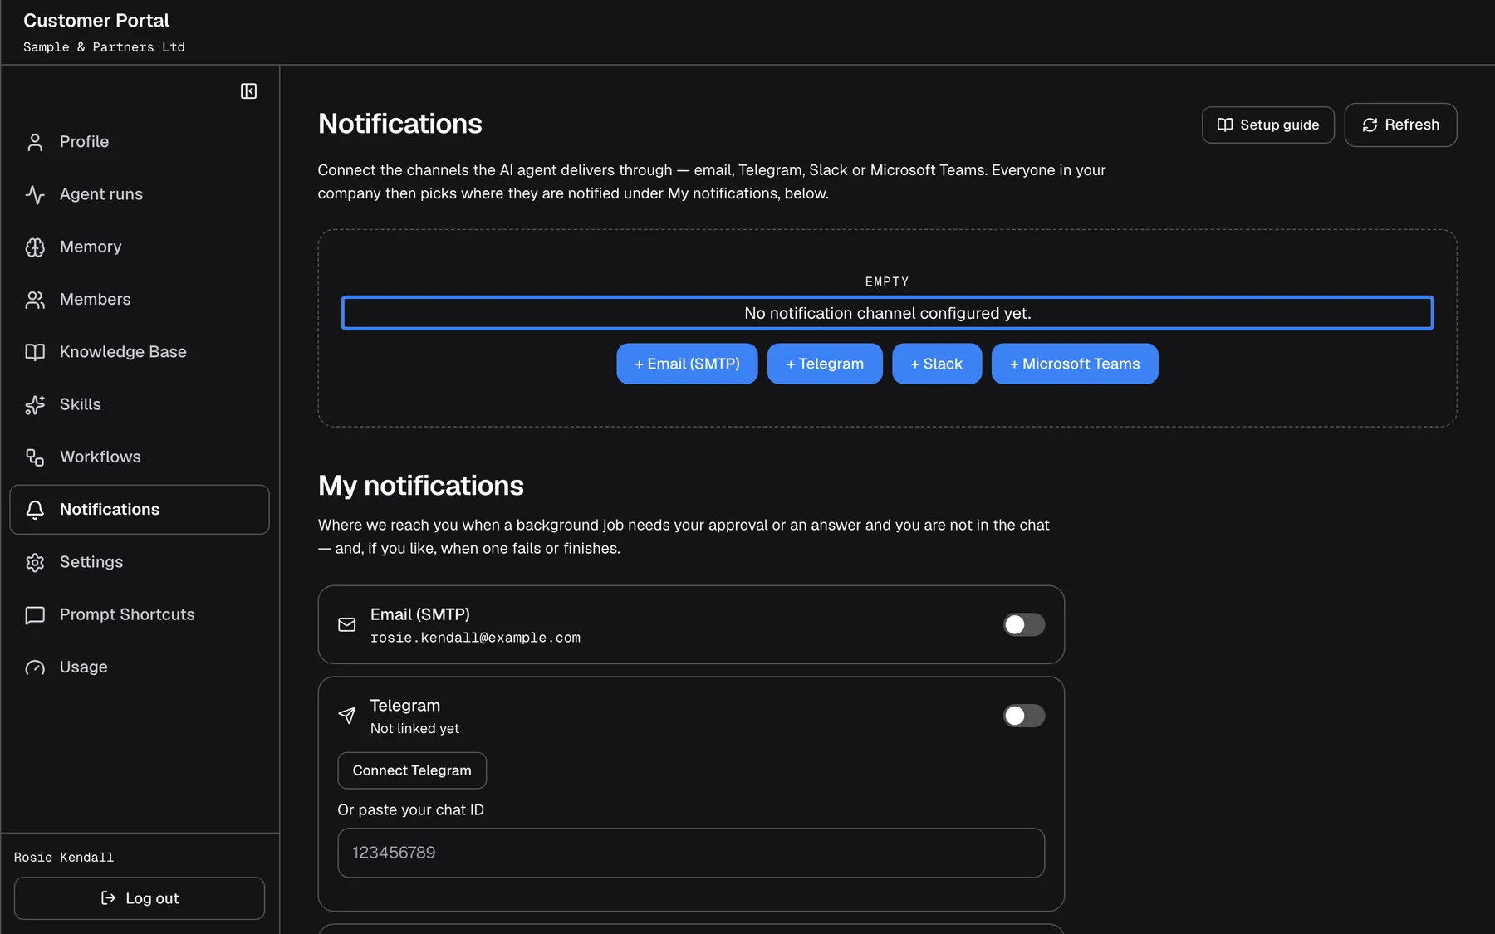Open the Memory section
The width and height of the screenshot is (1495, 934).
click(140, 247)
